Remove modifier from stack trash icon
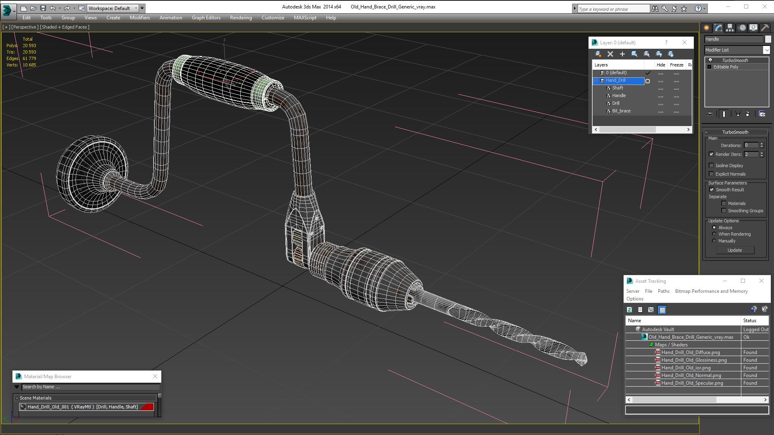 pyautogui.click(x=748, y=114)
